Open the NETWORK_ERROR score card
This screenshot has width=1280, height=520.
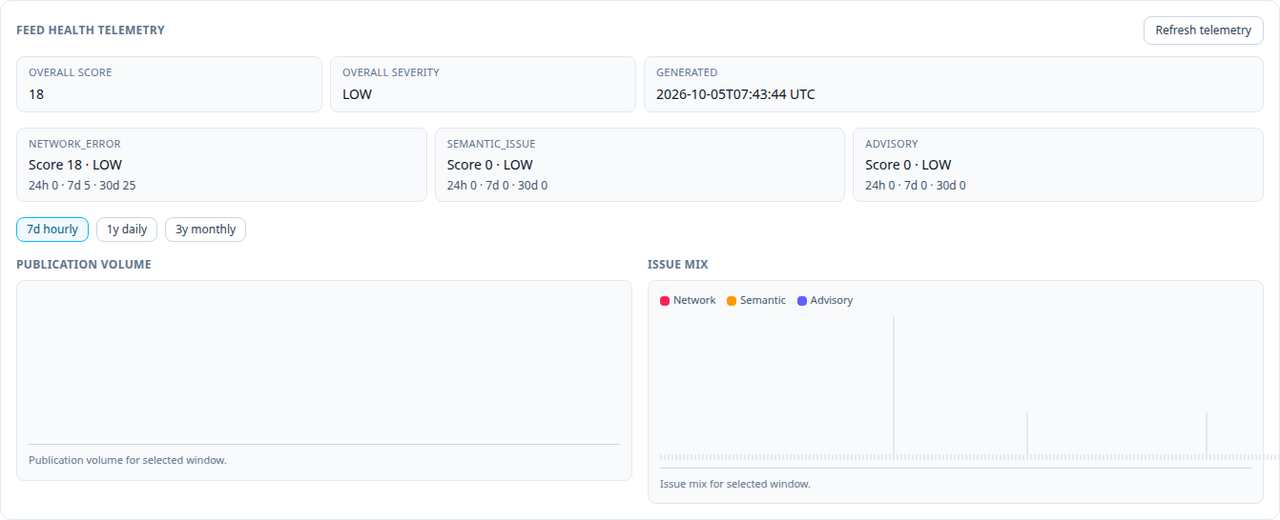click(221, 165)
